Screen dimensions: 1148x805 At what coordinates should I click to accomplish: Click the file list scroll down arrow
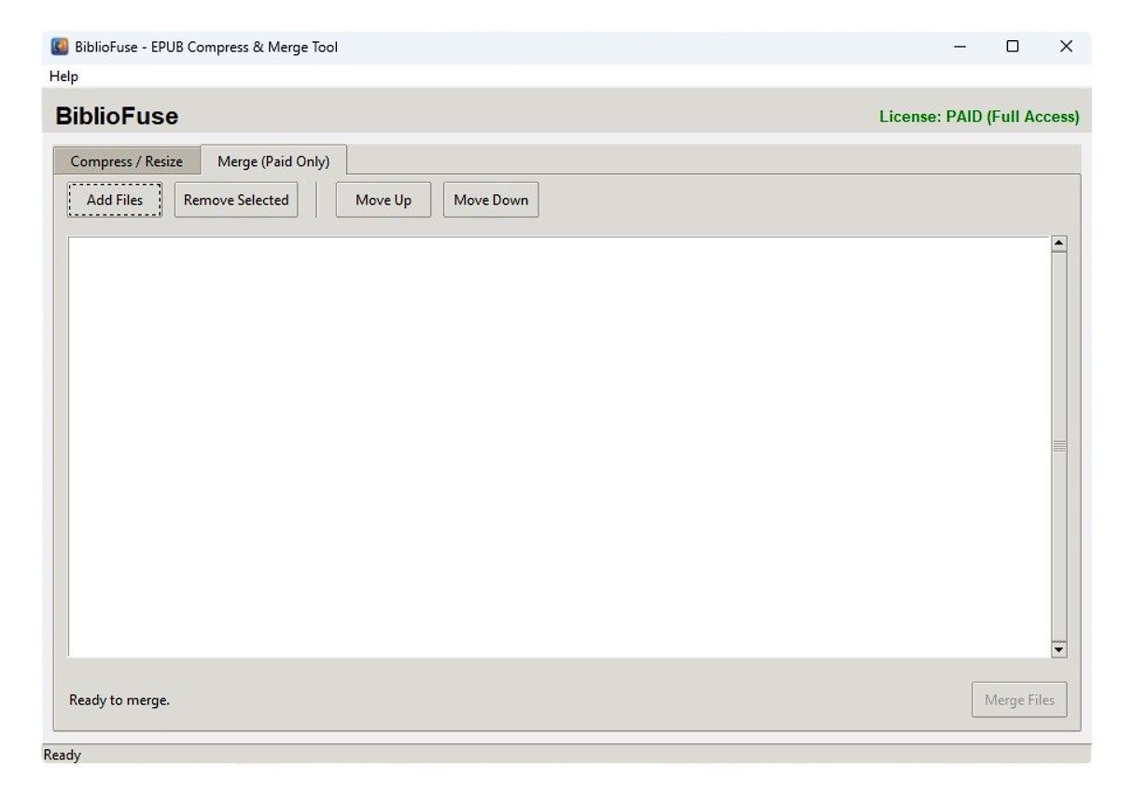click(1058, 649)
